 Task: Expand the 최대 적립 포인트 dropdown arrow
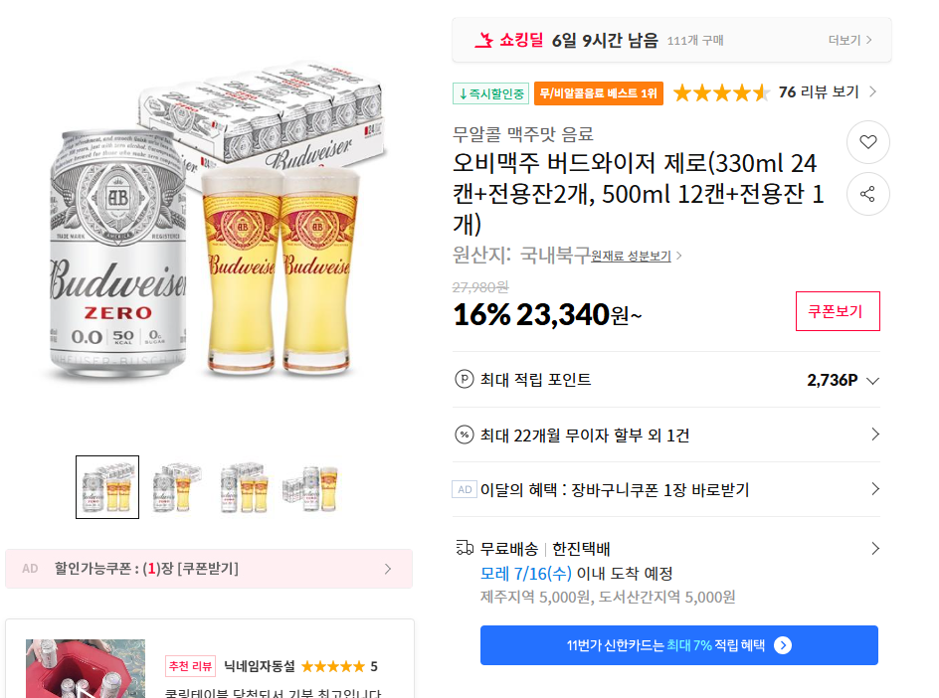coord(873,380)
